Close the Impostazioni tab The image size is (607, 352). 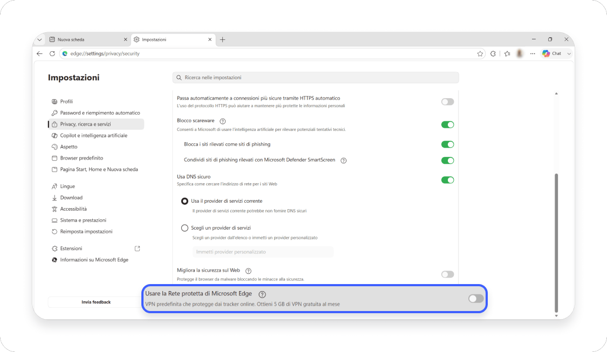tap(210, 39)
